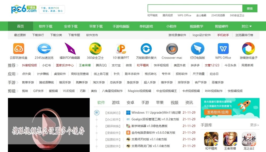The image size is (266, 152).
Task: Click the 交易师跳龙门版 entry icon
Action: click(x=128, y=146)
